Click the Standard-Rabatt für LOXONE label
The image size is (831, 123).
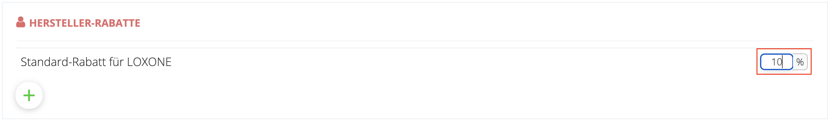click(96, 62)
